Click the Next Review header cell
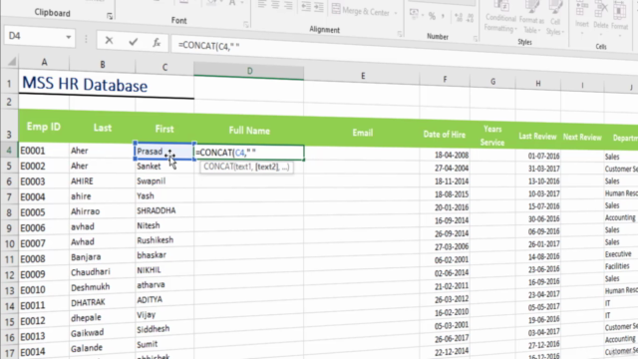The height and width of the screenshot is (359, 638). pos(582,138)
